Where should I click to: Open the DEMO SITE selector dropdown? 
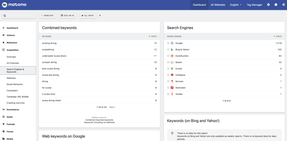click(x=47, y=16)
